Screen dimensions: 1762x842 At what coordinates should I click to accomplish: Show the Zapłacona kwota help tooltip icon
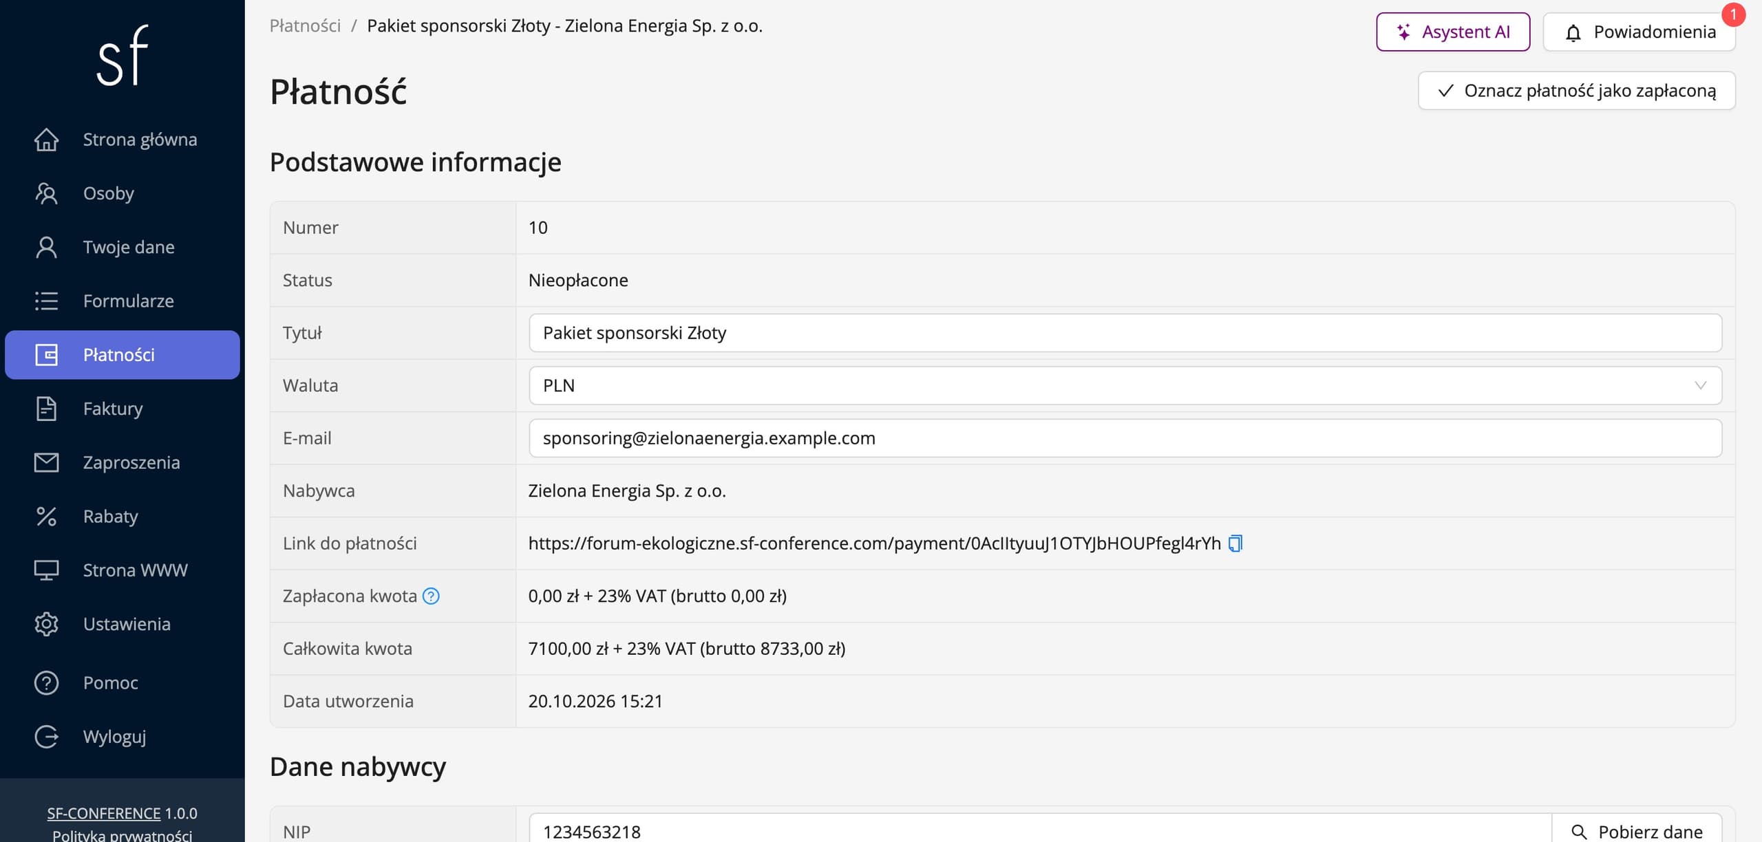pyautogui.click(x=431, y=596)
